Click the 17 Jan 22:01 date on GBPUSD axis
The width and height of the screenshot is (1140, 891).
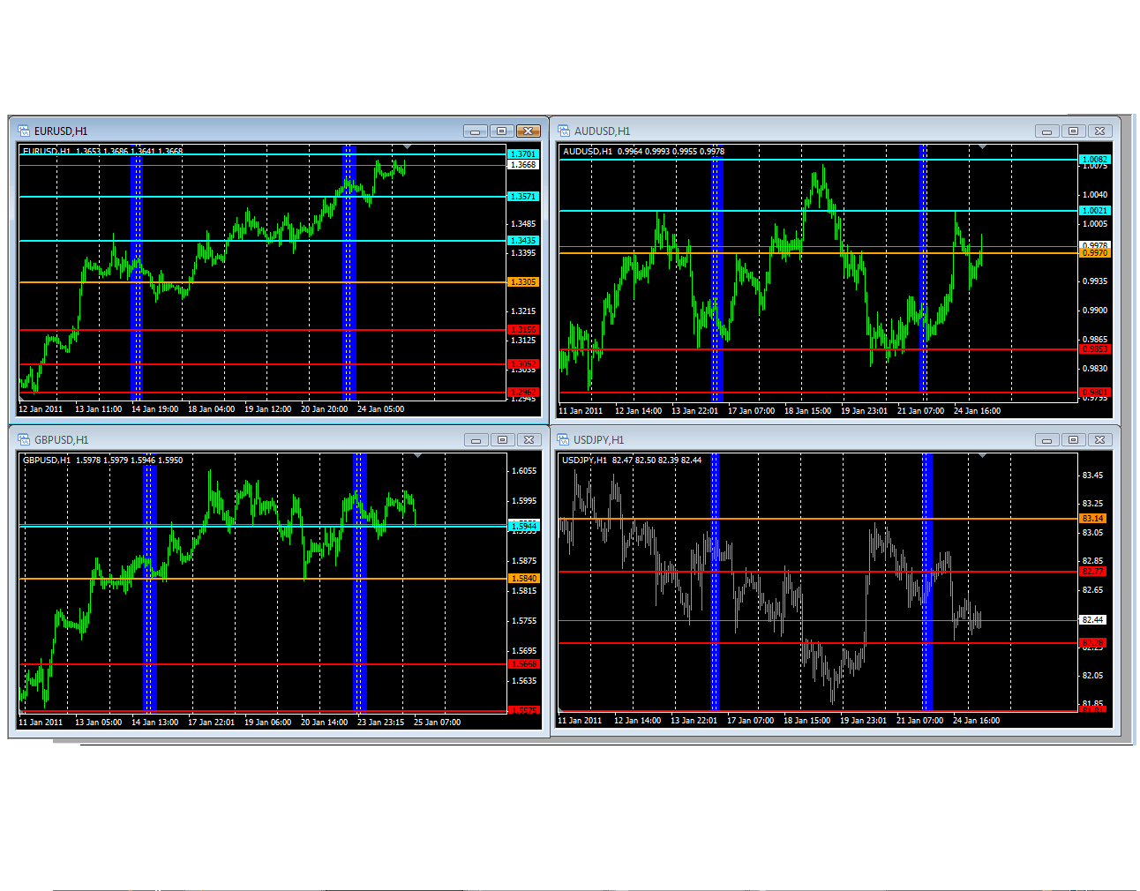[211, 723]
